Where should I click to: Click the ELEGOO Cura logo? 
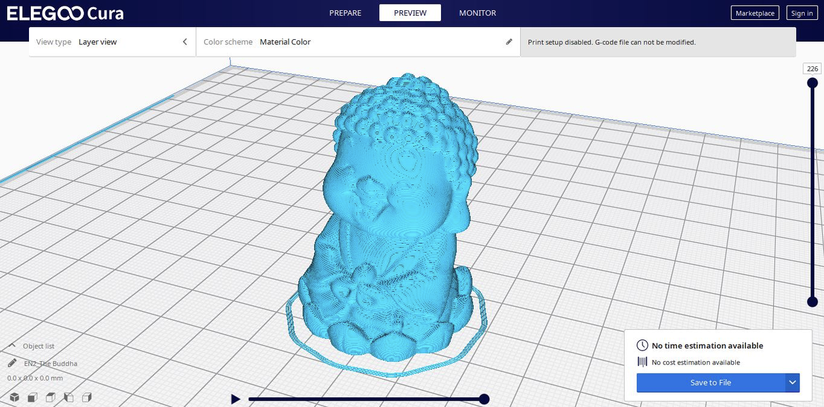coord(65,14)
